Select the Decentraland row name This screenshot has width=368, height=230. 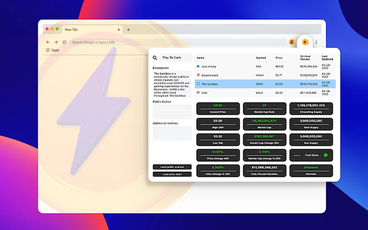(x=210, y=75)
